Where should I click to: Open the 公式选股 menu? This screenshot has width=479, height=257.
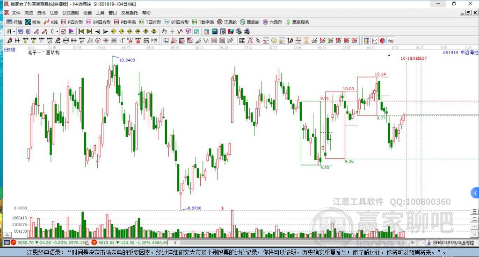click(71, 13)
